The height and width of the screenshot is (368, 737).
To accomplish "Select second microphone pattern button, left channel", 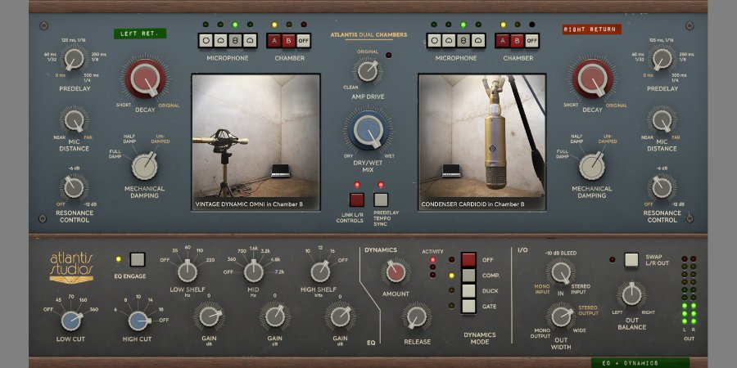I will point(221,40).
